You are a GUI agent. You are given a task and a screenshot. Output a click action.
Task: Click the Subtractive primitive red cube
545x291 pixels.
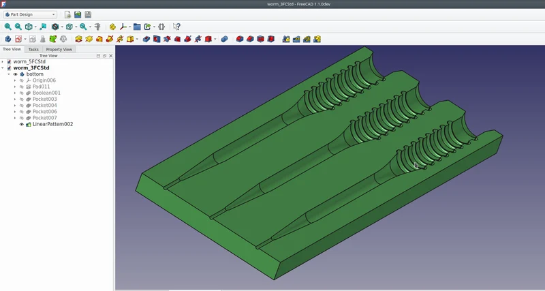(208, 39)
